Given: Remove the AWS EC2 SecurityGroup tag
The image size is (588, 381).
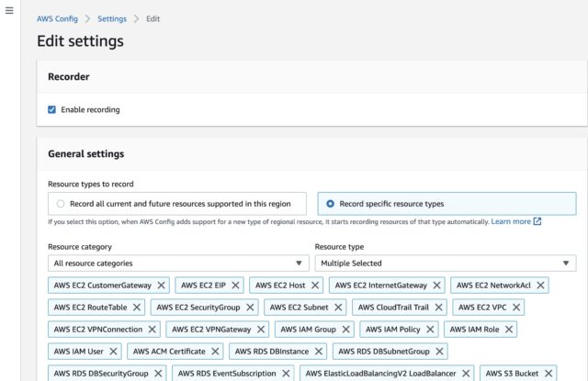Looking at the screenshot, I should [250, 308].
